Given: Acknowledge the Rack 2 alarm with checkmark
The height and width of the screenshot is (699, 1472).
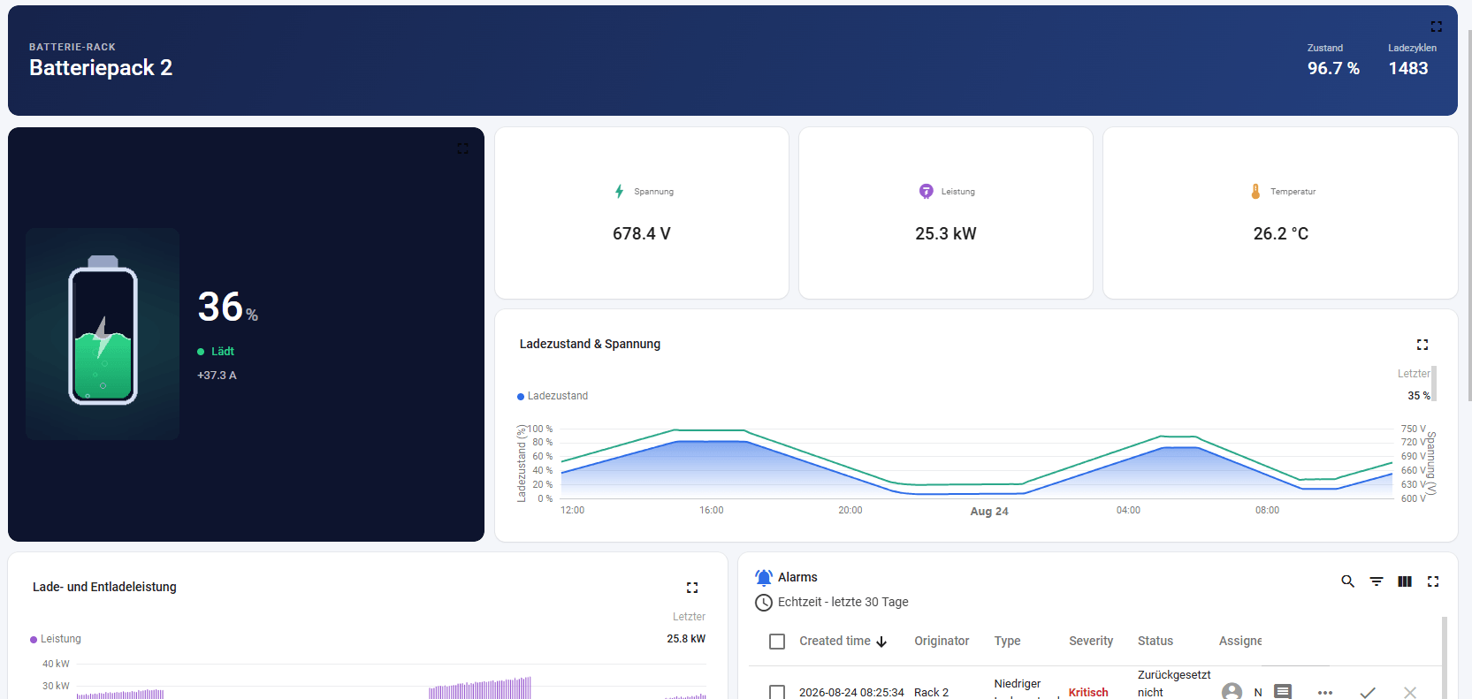Looking at the screenshot, I should pos(1368,693).
